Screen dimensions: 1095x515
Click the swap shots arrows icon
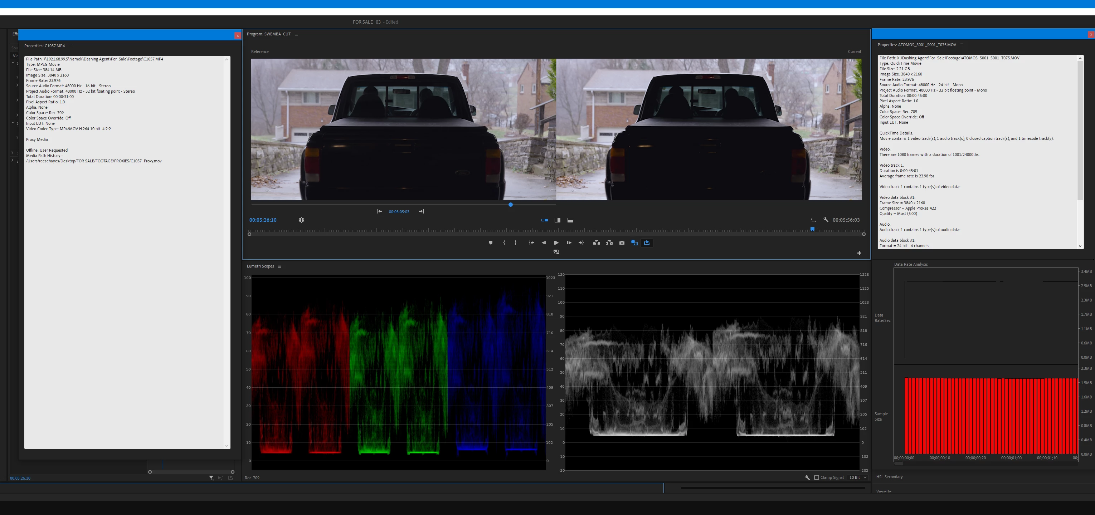tap(813, 220)
